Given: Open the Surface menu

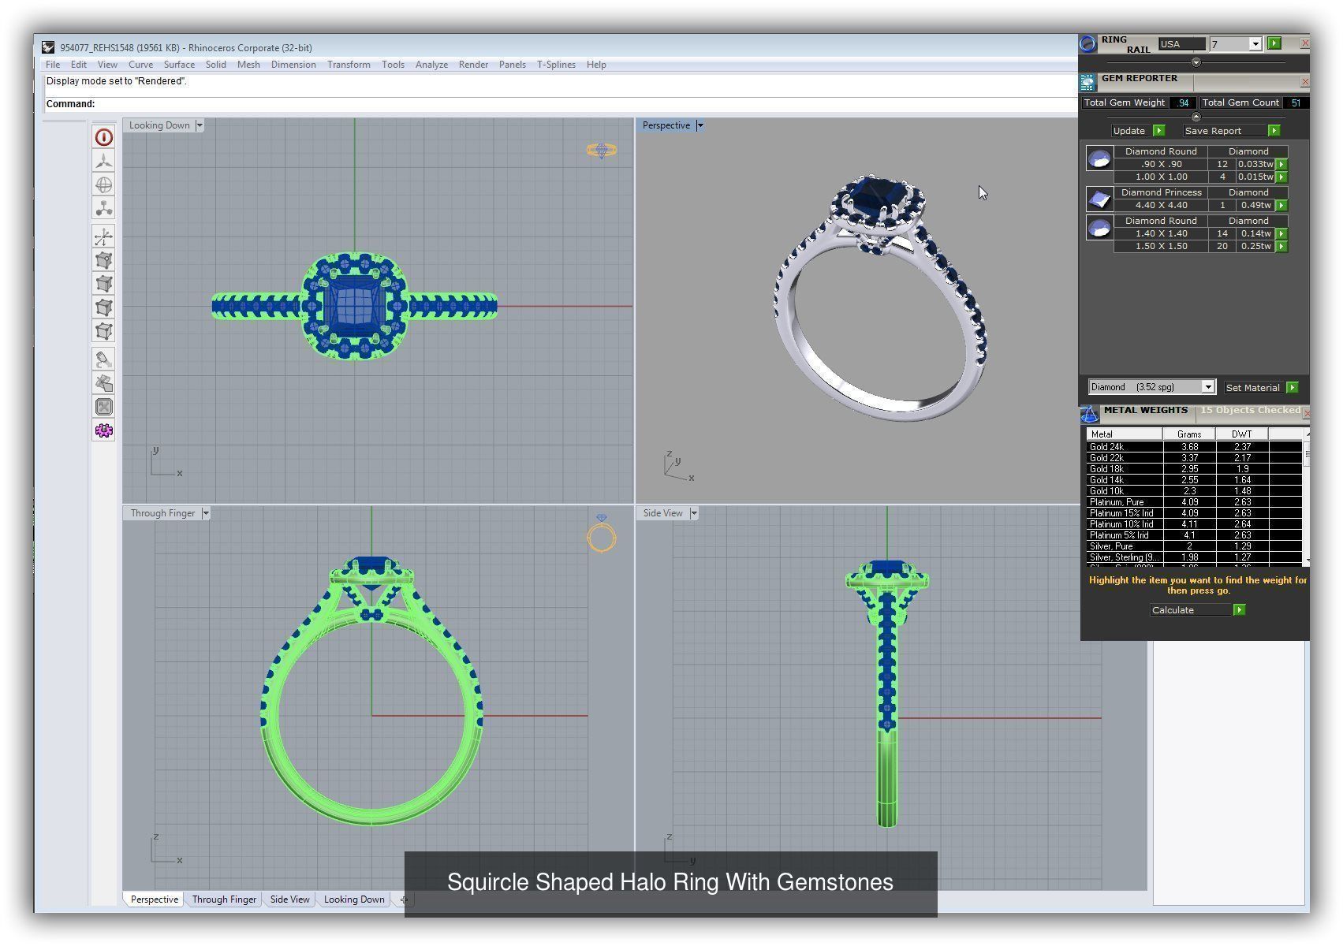Looking at the screenshot, I should [179, 65].
